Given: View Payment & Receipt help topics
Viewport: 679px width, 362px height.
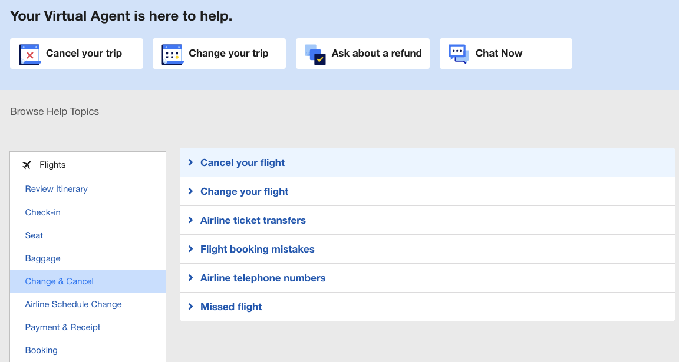Looking at the screenshot, I should pos(62,327).
